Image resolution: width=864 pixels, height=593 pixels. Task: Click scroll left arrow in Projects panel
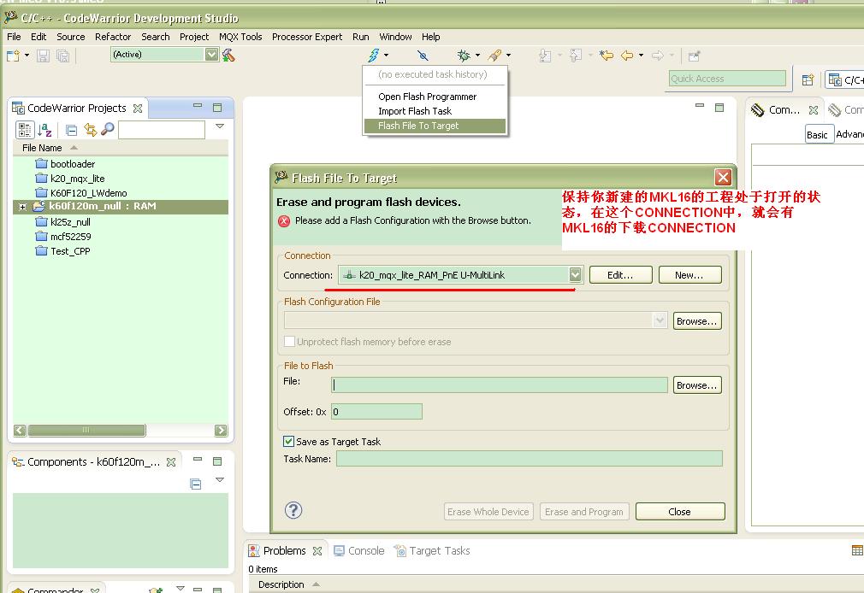[20, 430]
